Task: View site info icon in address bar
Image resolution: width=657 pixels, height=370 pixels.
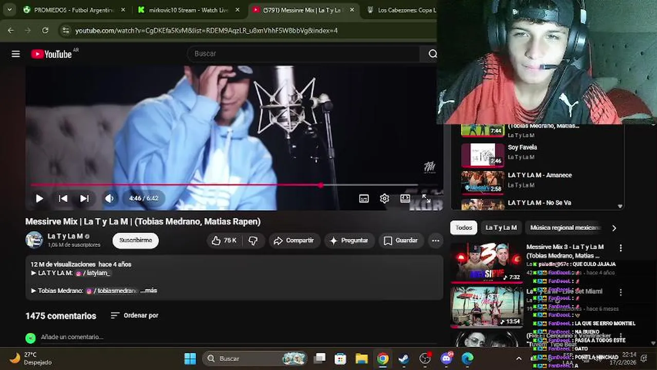Action: [65, 30]
